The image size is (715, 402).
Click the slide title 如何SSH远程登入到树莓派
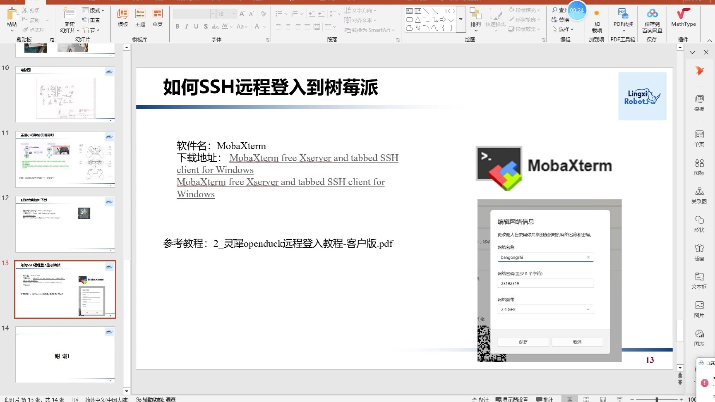click(x=271, y=87)
